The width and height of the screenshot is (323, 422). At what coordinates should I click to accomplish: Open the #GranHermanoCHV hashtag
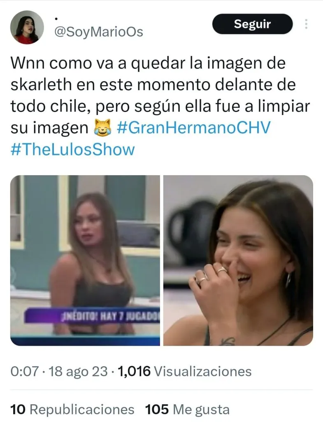[x=193, y=128]
